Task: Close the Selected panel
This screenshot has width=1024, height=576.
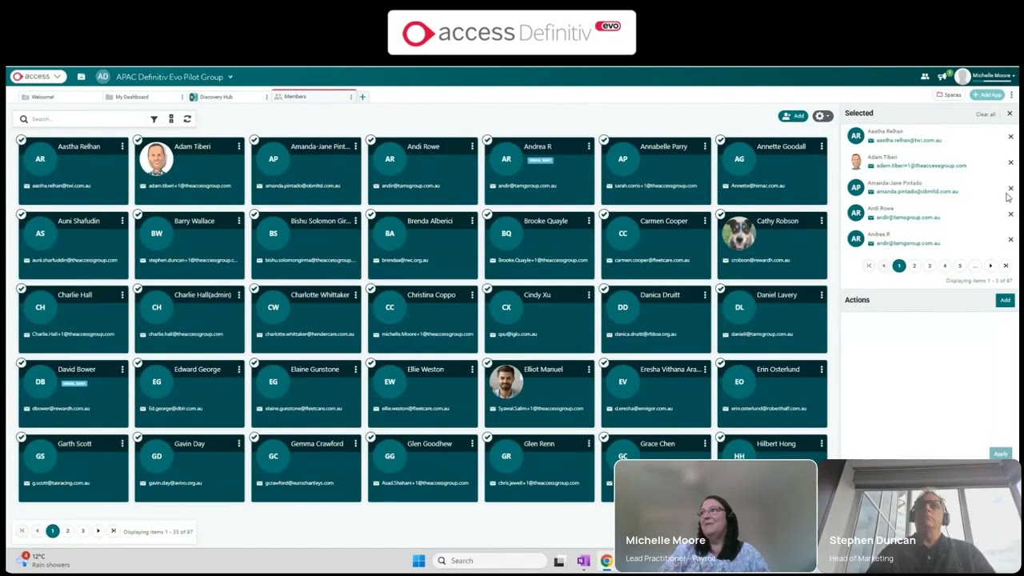Action: 1010,114
